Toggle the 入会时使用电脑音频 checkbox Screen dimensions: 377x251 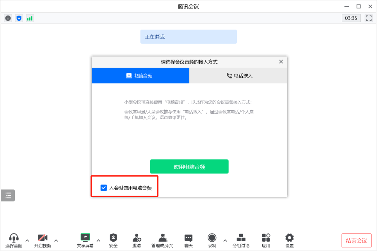click(x=104, y=188)
